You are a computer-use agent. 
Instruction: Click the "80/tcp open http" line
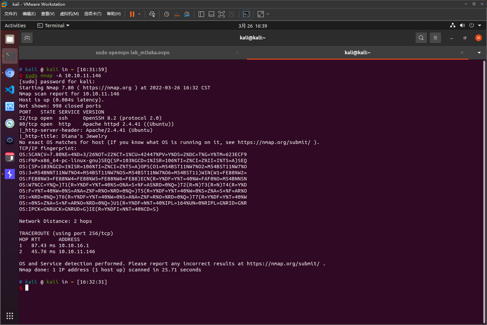[96, 124]
